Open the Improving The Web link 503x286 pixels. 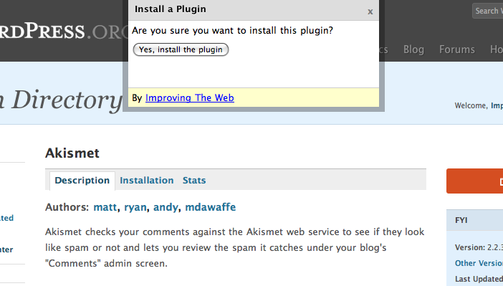[190, 97]
